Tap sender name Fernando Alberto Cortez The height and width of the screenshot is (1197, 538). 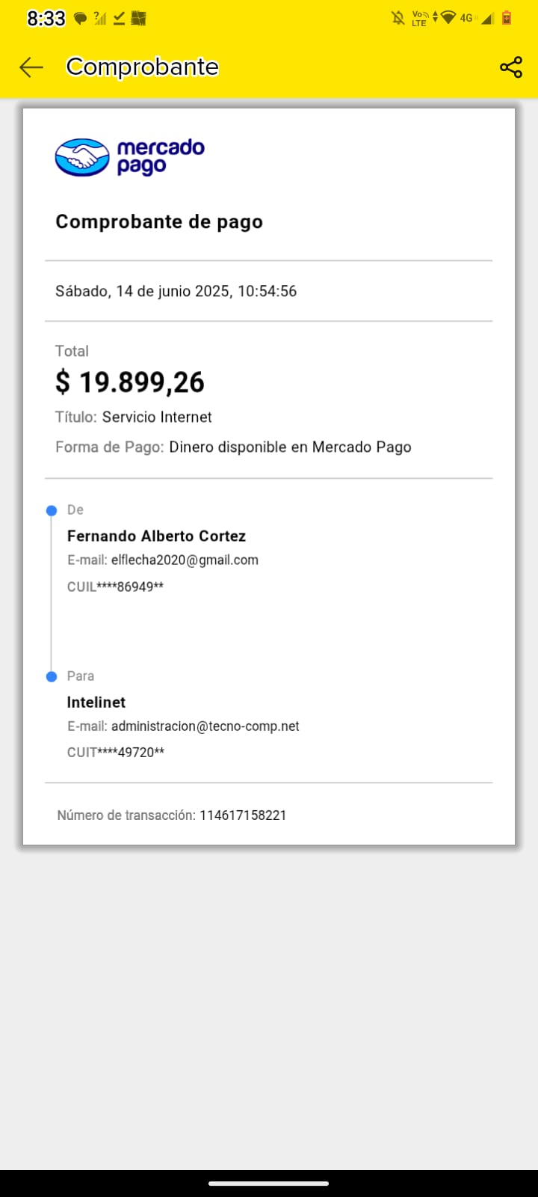[x=156, y=536]
